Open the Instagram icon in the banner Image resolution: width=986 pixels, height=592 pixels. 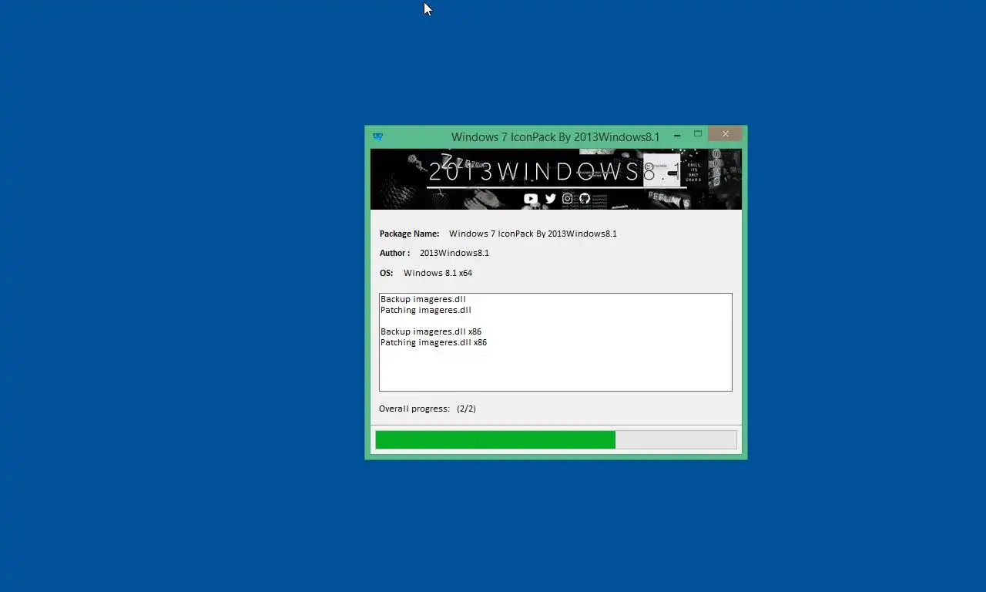click(x=568, y=199)
